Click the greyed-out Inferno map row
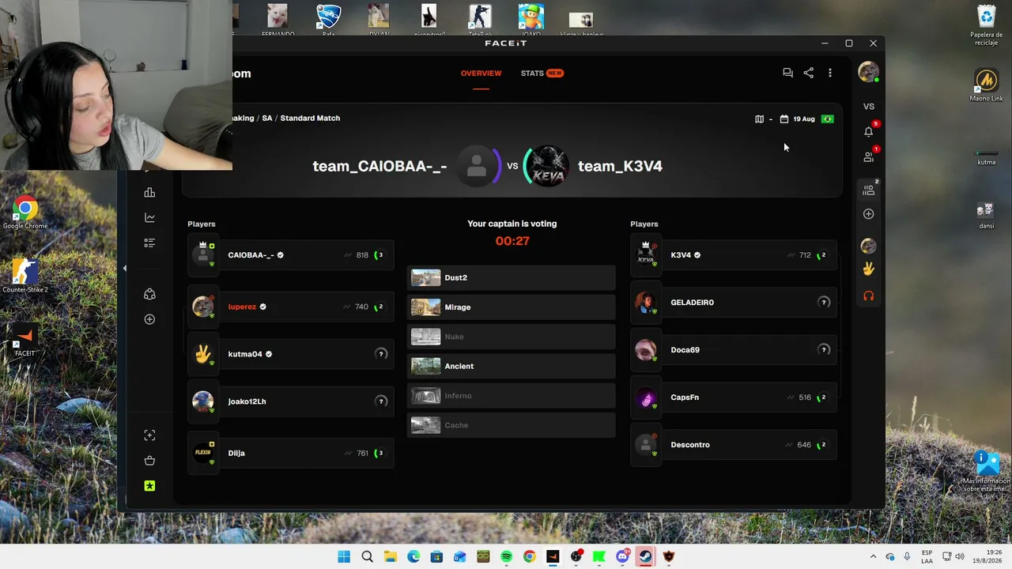The image size is (1012, 569). pyautogui.click(x=512, y=396)
